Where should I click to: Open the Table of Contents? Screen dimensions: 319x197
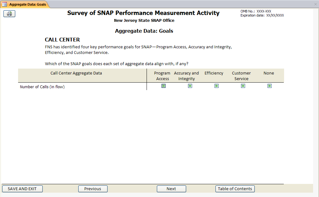coord(235,189)
